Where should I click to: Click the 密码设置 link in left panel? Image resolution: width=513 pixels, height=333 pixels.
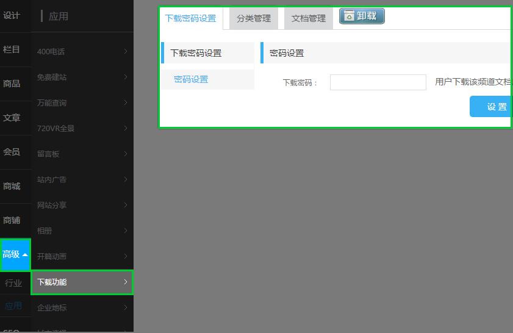point(191,80)
